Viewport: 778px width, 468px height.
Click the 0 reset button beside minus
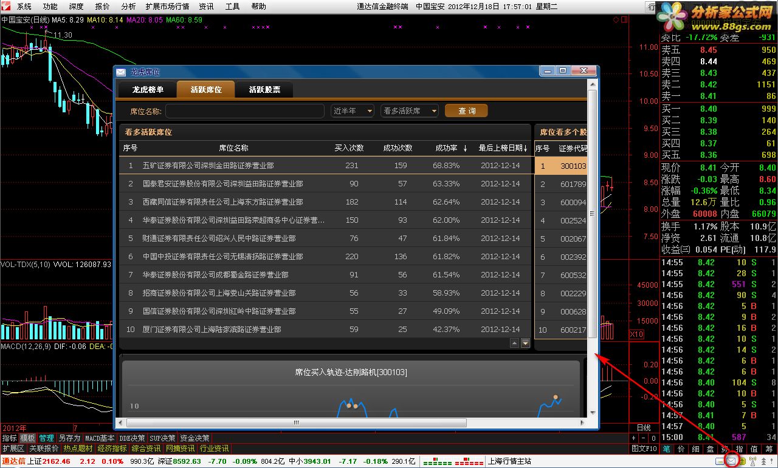click(653, 438)
